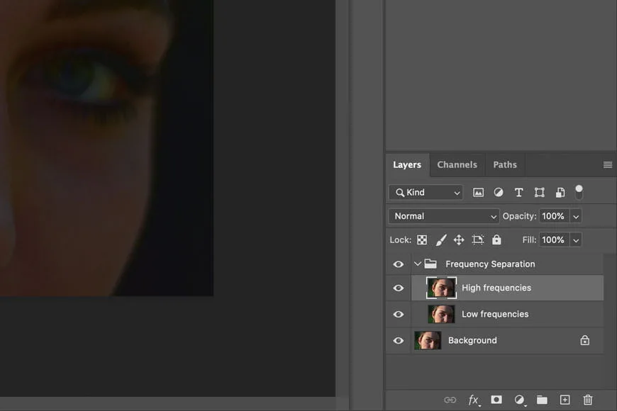Select the High frequencies layer thumbnail
617x411 pixels.
(442, 288)
